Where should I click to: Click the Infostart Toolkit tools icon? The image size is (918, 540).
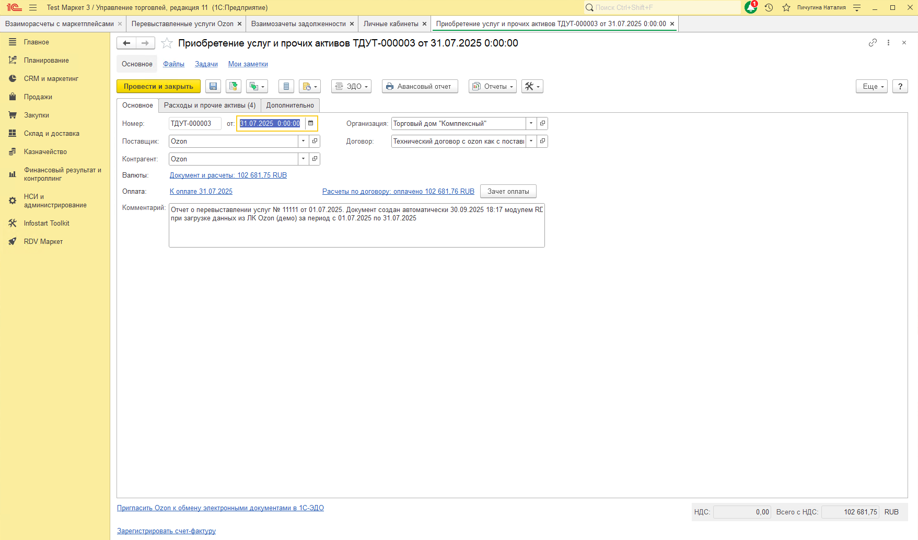pos(13,223)
